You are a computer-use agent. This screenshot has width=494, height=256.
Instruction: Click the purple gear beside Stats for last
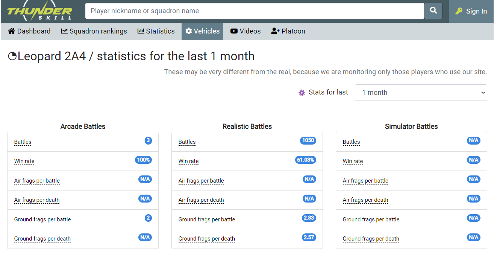tap(302, 93)
